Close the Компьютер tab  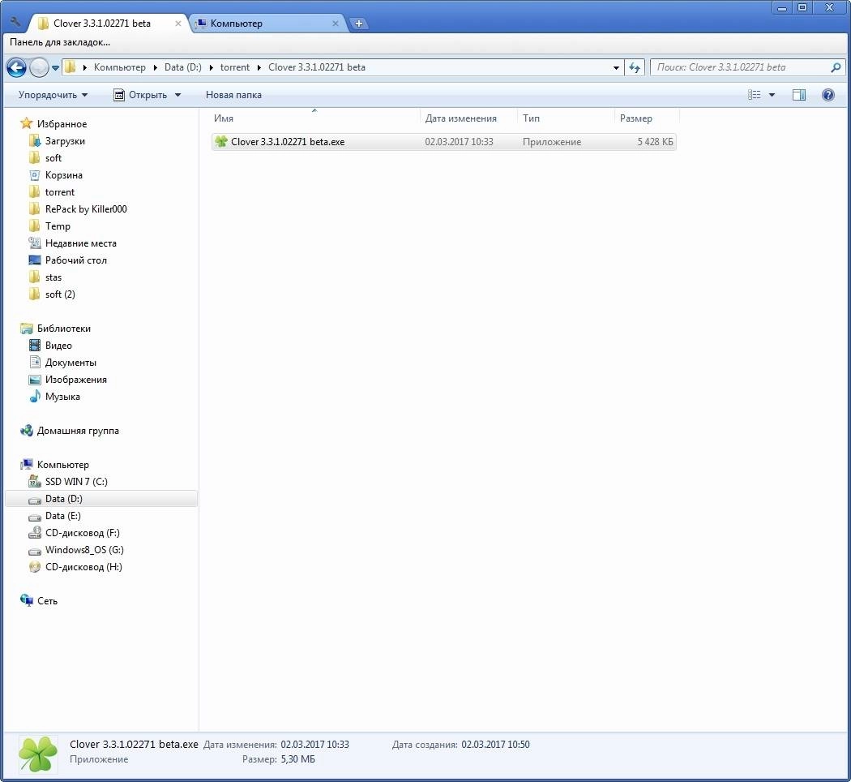point(336,24)
